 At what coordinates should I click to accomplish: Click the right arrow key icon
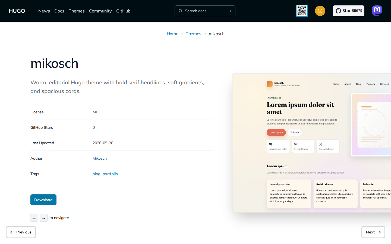pos(43,218)
